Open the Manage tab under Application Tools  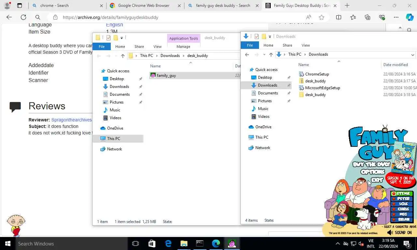(183, 47)
